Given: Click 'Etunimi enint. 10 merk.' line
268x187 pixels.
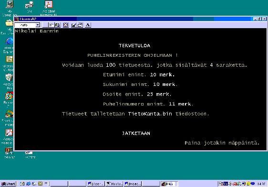Looking at the screenshot, I should coord(139,75).
